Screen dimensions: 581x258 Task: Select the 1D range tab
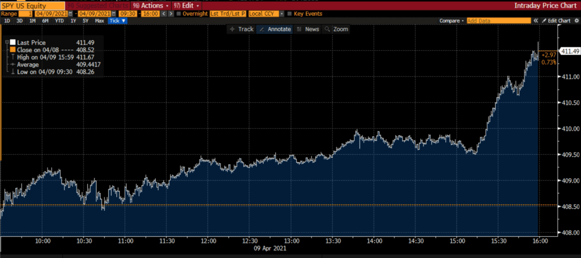tap(7, 21)
